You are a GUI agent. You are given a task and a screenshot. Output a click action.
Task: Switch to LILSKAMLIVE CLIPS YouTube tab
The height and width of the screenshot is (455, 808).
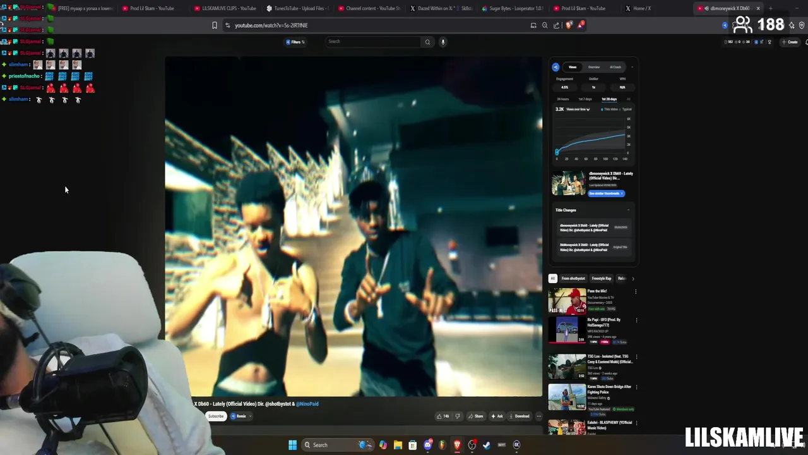225,8
